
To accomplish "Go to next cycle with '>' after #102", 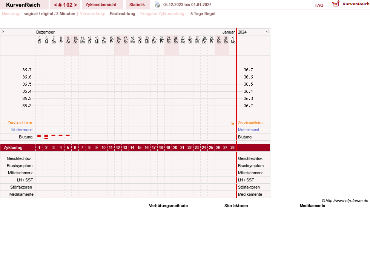I will pos(75,5).
